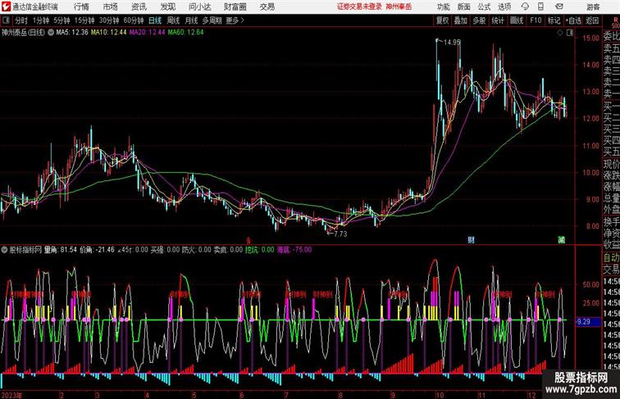Click the 14.96 high price label

tap(452, 42)
